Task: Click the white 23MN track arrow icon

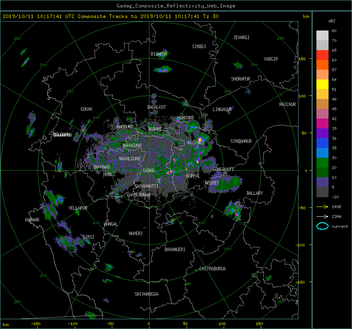Action: [322, 216]
